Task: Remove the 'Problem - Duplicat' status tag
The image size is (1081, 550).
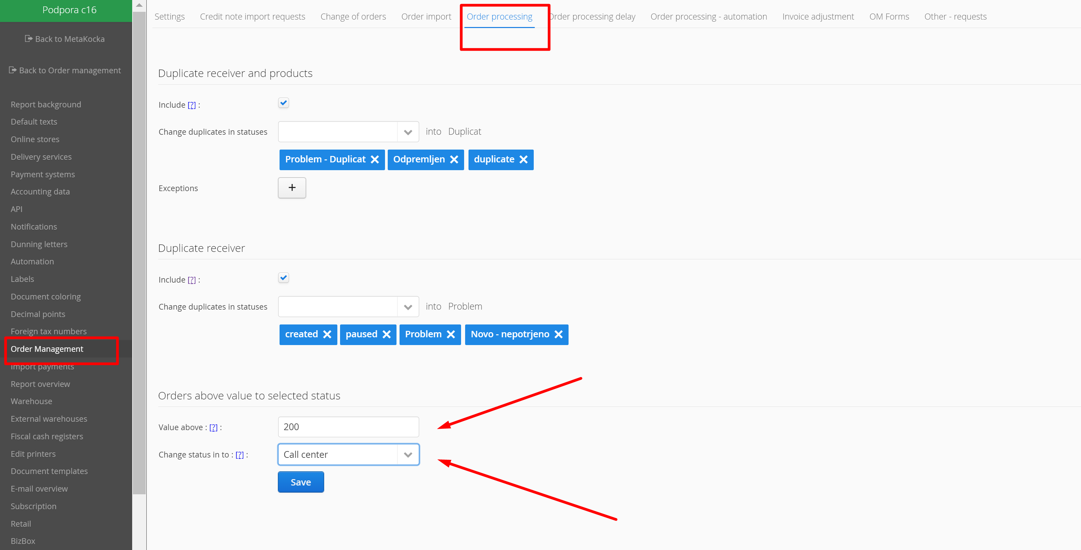Action: [x=375, y=159]
